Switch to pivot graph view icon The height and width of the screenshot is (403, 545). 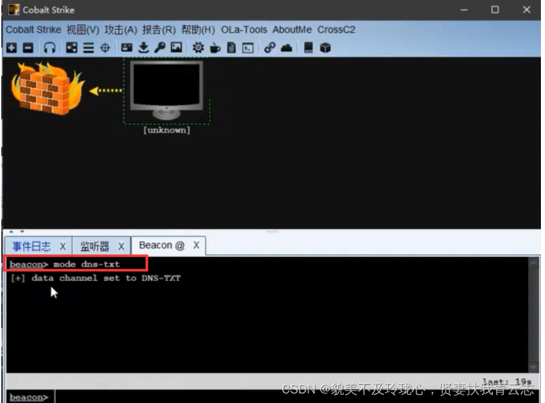click(x=71, y=47)
